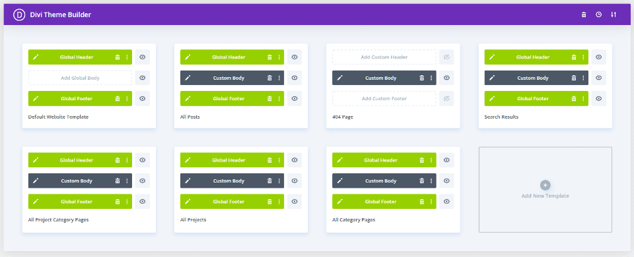Open portability arrows icon in header bar
This screenshot has width=634, height=257.
(614, 15)
